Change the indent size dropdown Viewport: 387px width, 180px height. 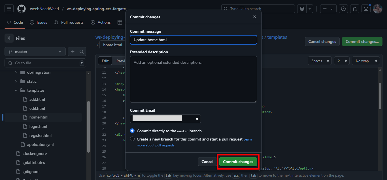342,61
